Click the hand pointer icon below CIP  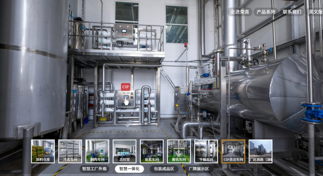coord(126,100)
